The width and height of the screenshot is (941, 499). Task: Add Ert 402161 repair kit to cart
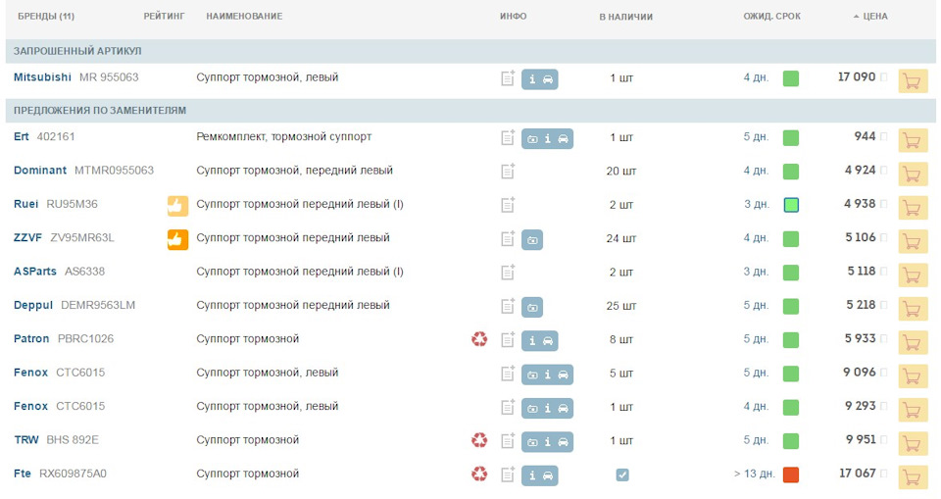pyautogui.click(x=913, y=140)
